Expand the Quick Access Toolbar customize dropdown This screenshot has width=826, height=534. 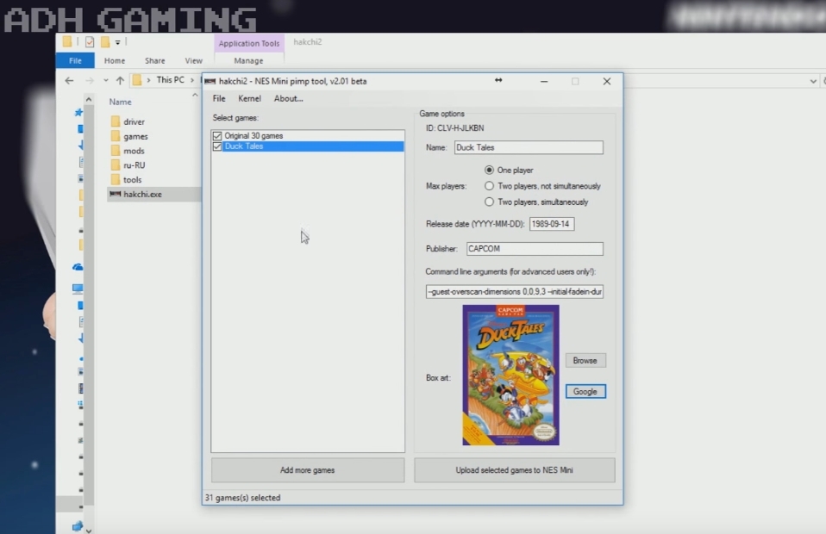point(118,42)
